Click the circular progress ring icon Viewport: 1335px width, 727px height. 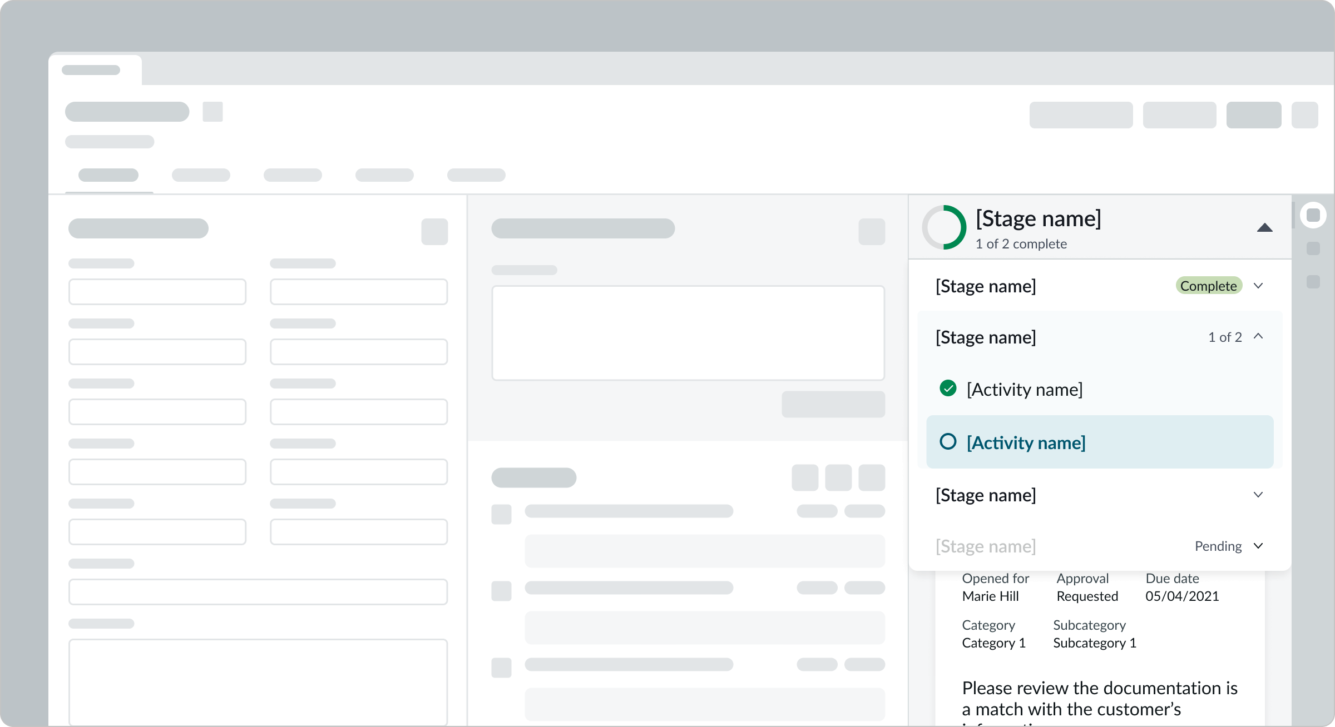[x=944, y=227]
